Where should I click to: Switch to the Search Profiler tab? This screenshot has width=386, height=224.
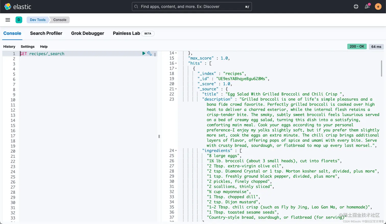(46, 33)
